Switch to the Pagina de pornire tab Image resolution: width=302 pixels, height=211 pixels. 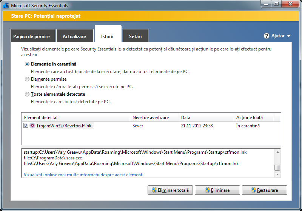click(33, 37)
